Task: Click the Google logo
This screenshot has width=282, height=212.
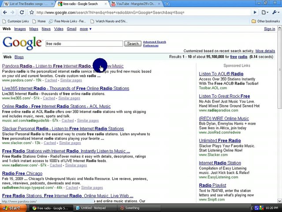Action: tap(22, 43)
